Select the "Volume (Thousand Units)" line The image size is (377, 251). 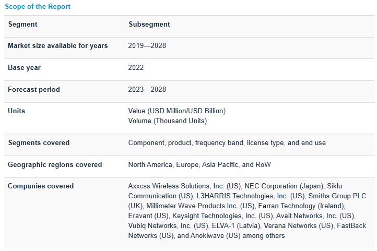167,121
